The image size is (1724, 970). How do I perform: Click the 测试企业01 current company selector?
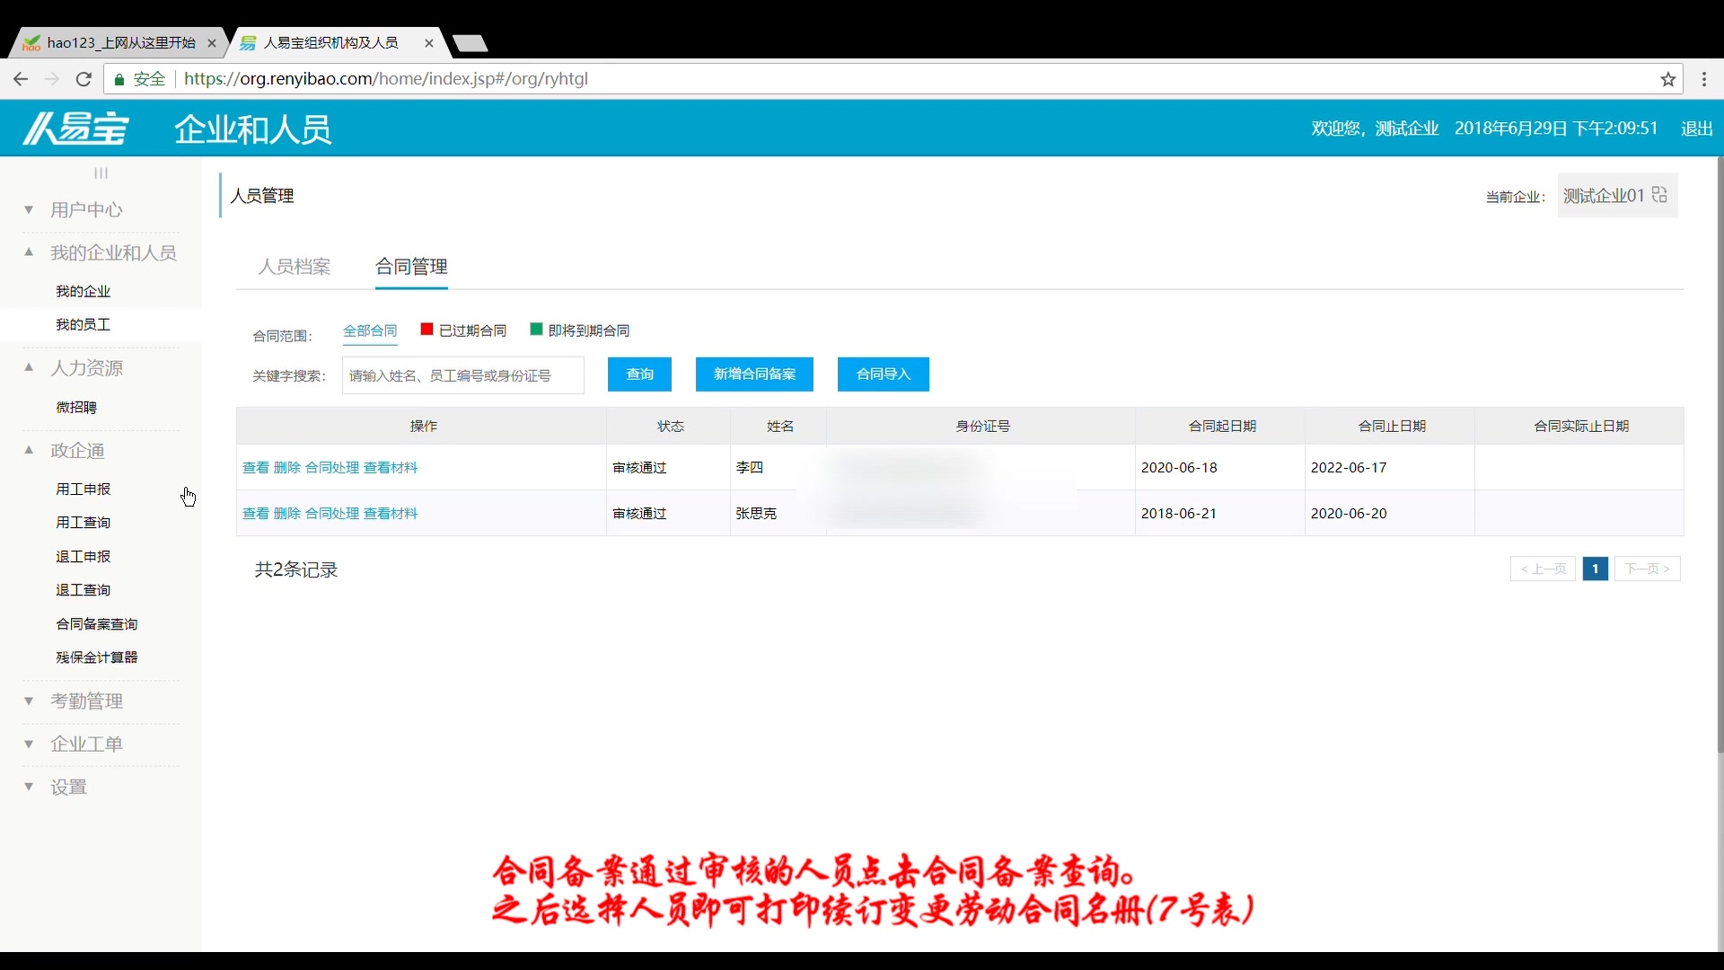[1617, 195]
